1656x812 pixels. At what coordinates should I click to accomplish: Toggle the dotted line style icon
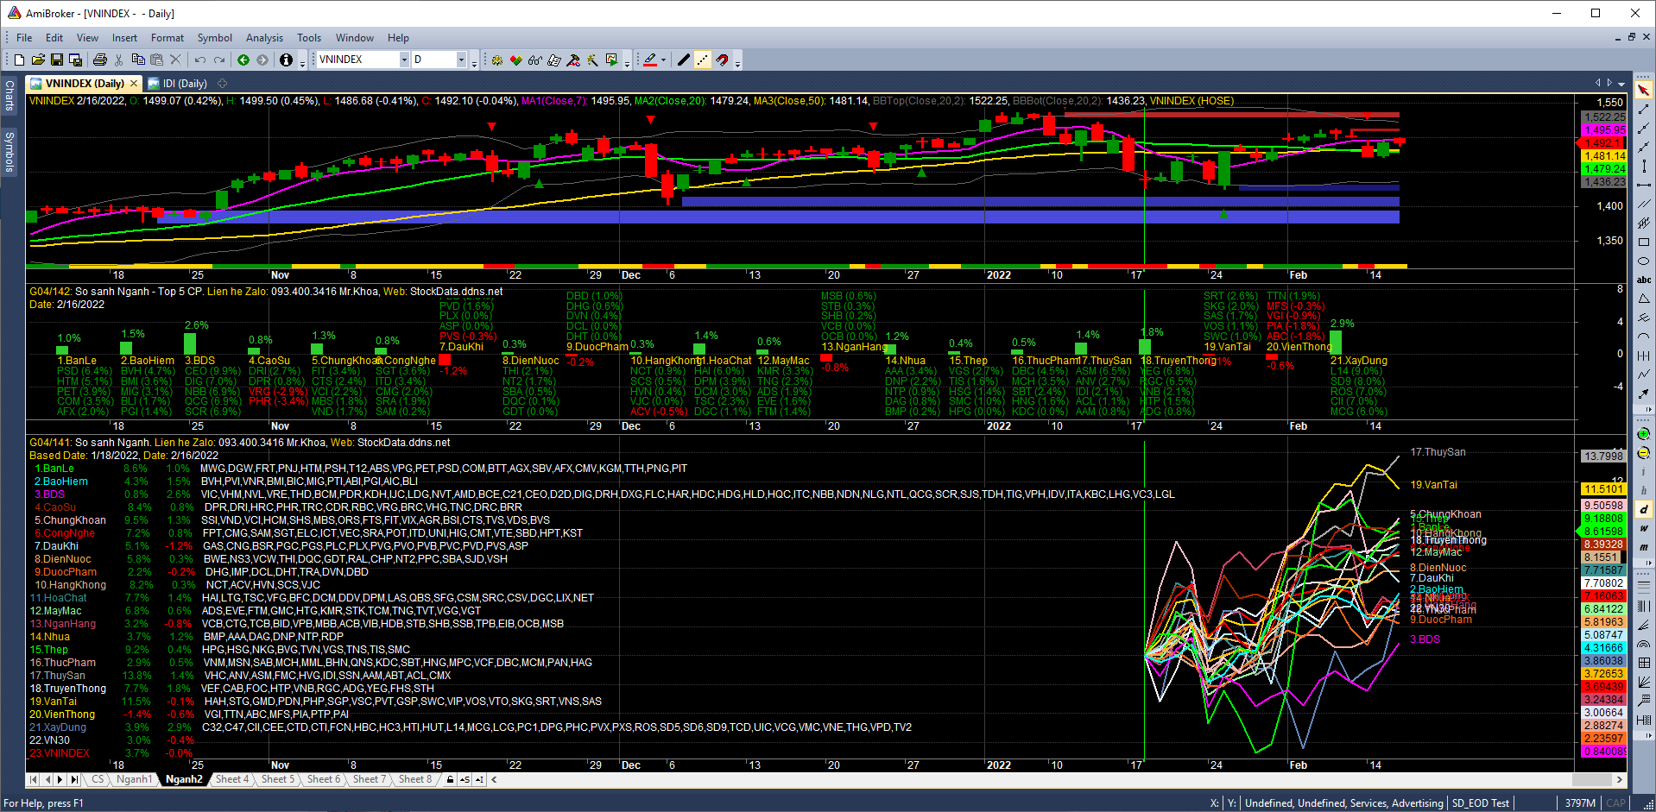(703, 60)
